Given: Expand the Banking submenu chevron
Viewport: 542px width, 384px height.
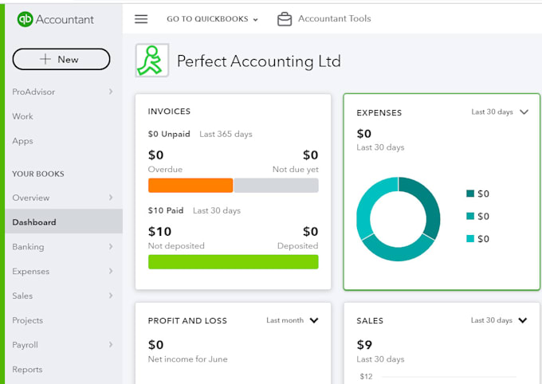Looking at the screenshot, I should click(x=111, y=246).
